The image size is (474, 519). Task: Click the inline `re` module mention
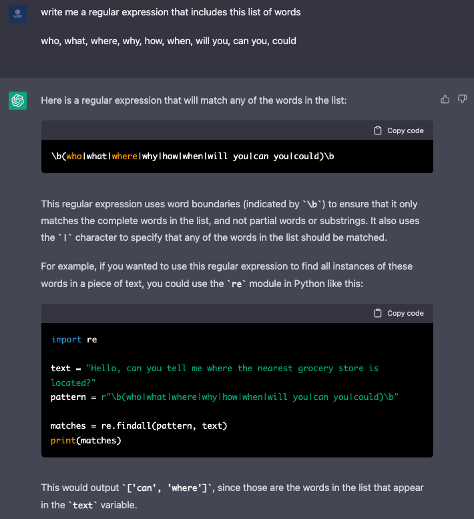(x=236, y=284)
